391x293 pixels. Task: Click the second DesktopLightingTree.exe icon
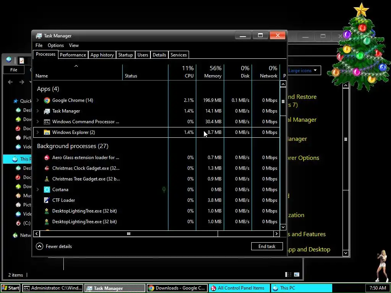47,222
